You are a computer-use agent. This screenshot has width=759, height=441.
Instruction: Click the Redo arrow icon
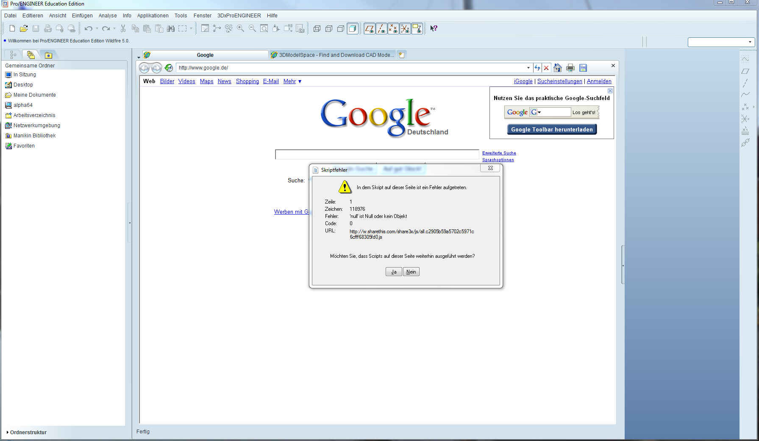(x=106, y=28)
